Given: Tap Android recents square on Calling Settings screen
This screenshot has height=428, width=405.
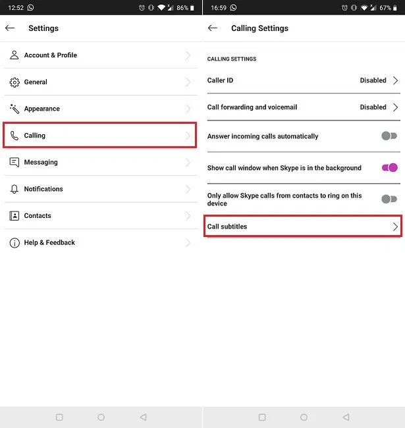Looking at the screenshot, I should click(x=262, y=417).
